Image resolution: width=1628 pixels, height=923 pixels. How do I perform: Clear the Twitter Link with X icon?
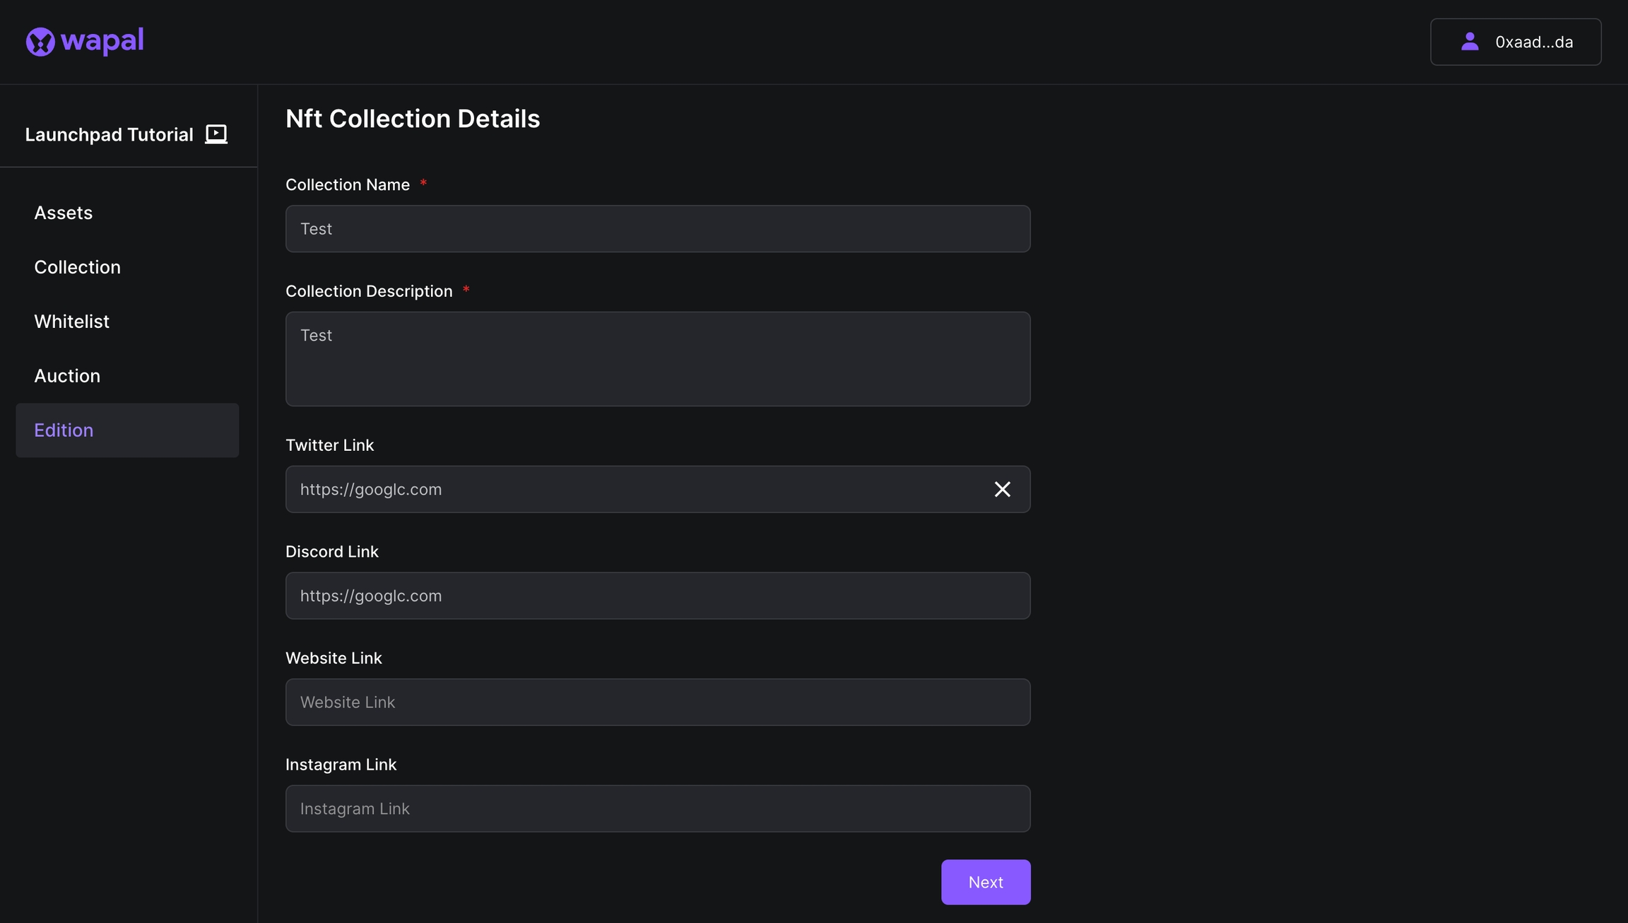tap(1002, 489)
